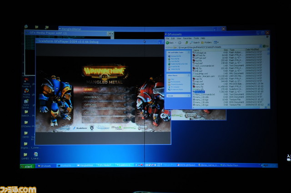This screenshot has width=291, height=193.
Task: Select OPTIONS in the game menu
Action: [x=90, y=105]
